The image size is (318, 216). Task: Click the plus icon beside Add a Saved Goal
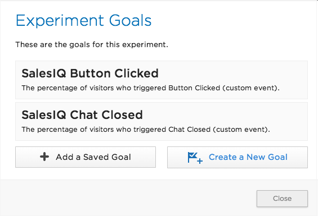pos(44,157)
